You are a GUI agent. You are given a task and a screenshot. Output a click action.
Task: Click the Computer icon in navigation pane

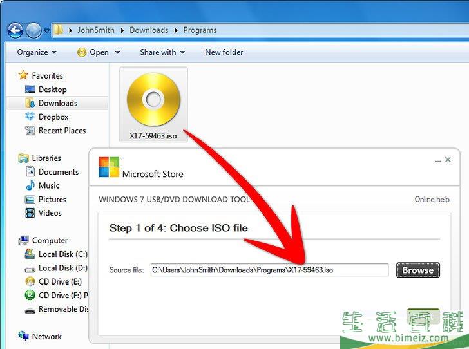[x=23, y=240]
